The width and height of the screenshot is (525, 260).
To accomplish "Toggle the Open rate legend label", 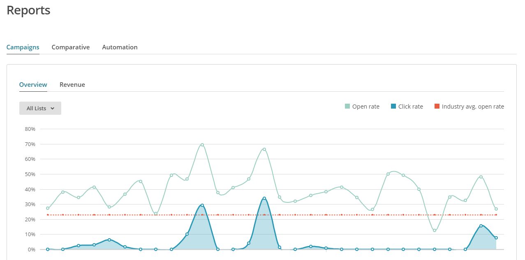I will pyautogui.click(x=366, y=107).
